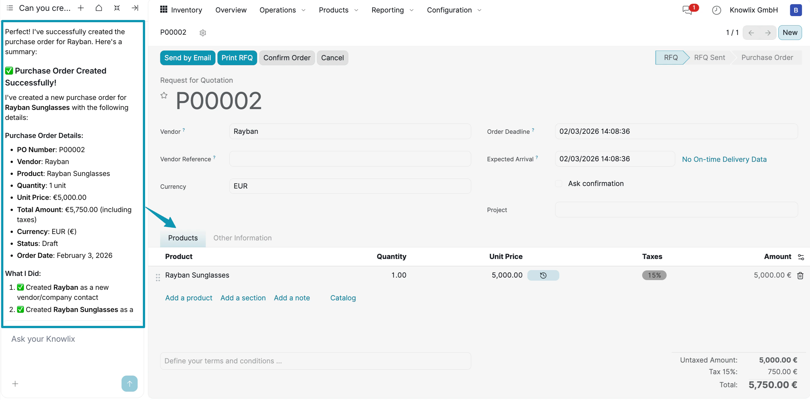View price history icon next to unit price
The height and width of the screenshot is (400, 810).
click(543, 275)
